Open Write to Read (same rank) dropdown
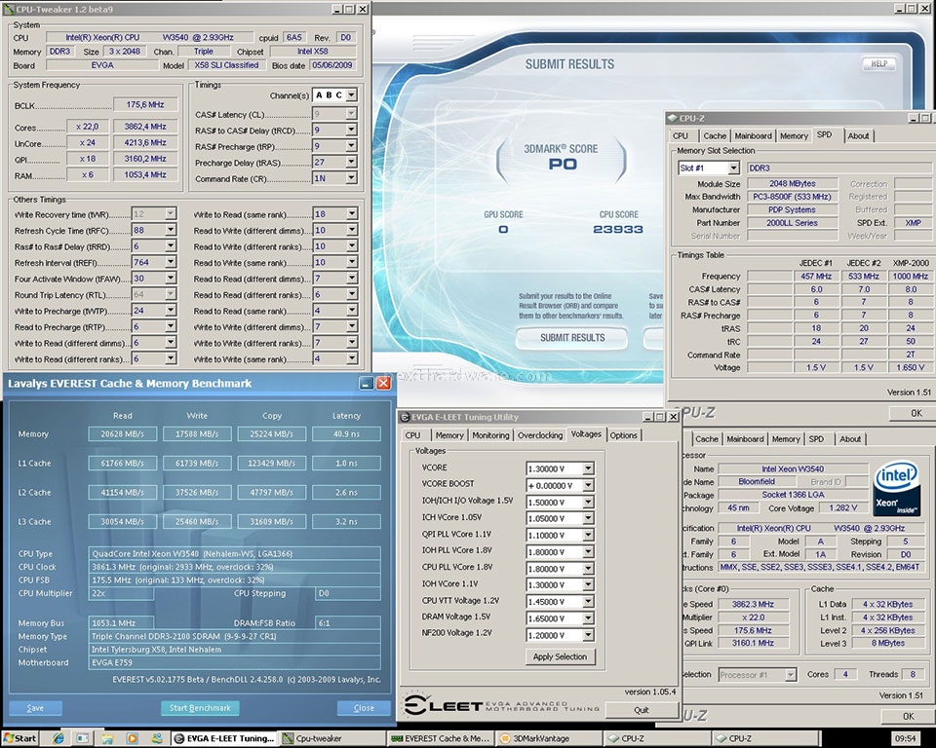 click(352, 213)
